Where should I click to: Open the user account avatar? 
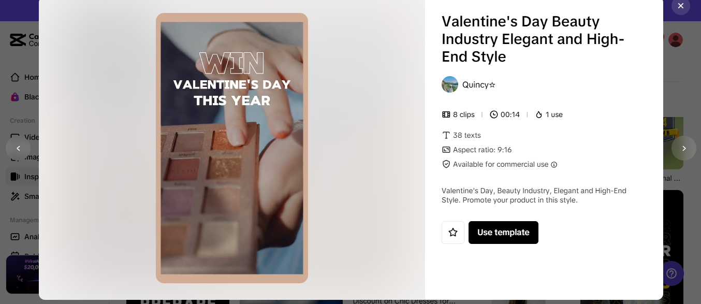[676, 40]
